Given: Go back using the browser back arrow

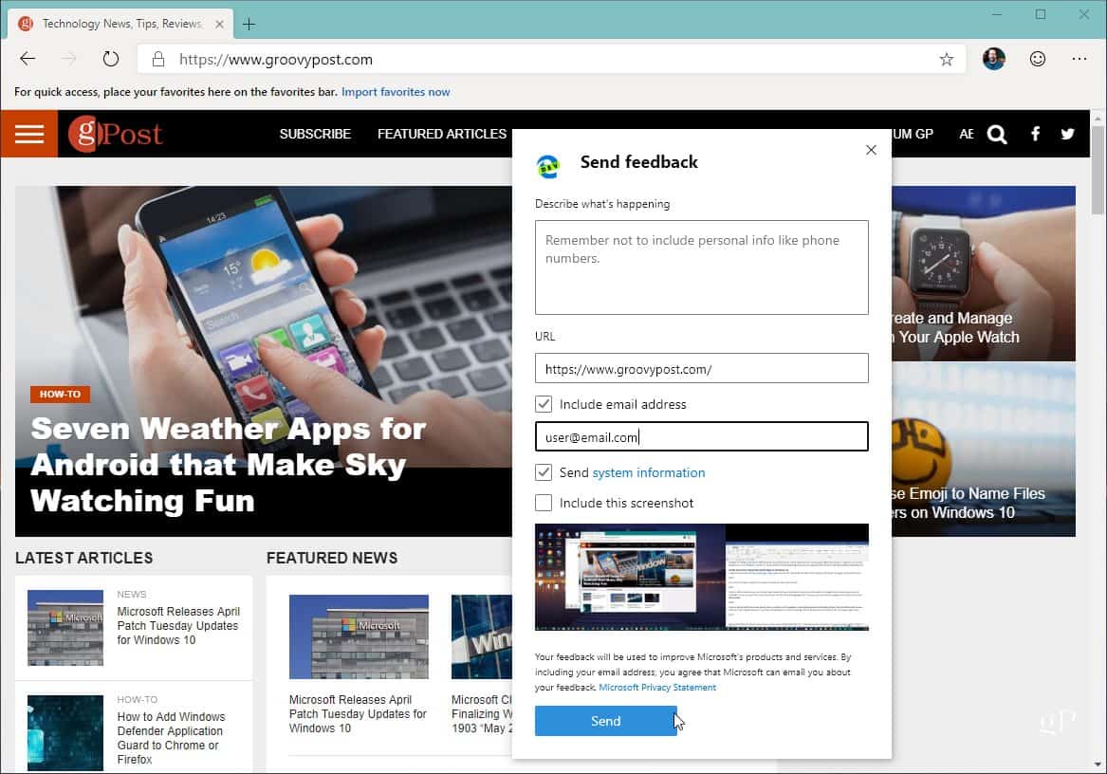Looking at the screenshot, I should 28,59.
